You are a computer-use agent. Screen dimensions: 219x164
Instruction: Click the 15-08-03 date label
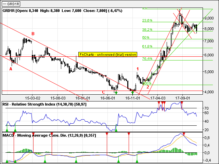click(x=58, y=98)
